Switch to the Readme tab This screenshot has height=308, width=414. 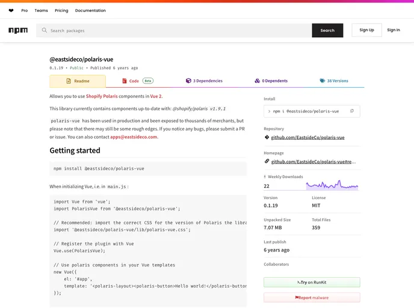78,81
